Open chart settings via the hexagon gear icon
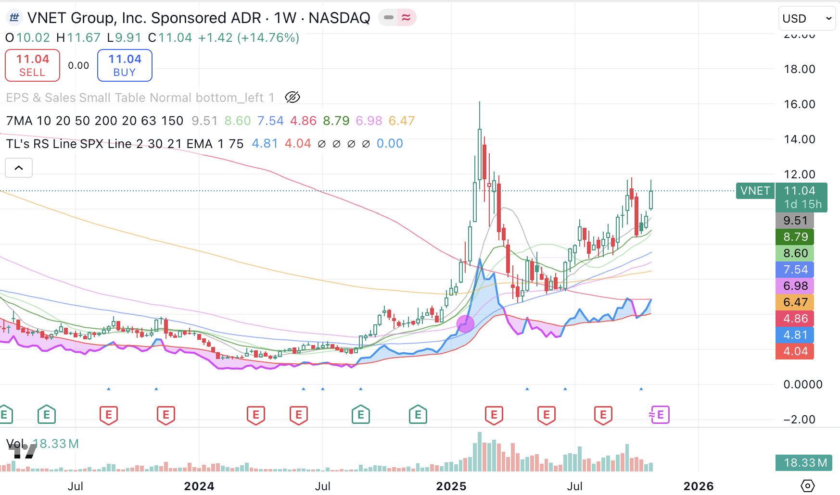This screenshot has width=840, height=495. (x=808, y=486)
